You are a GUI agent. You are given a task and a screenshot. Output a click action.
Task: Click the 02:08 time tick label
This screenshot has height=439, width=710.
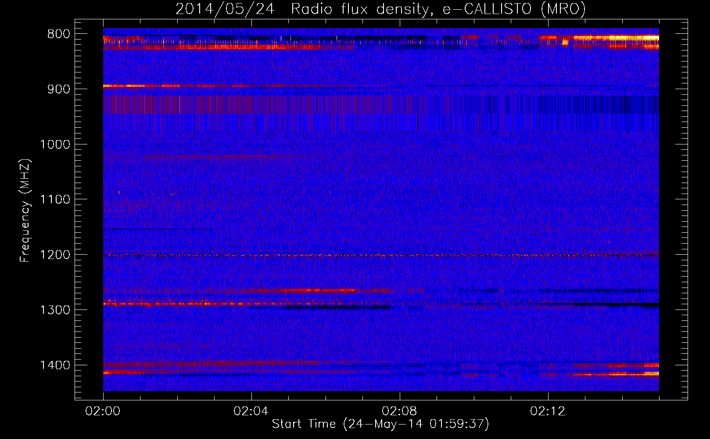pos(399,411)
